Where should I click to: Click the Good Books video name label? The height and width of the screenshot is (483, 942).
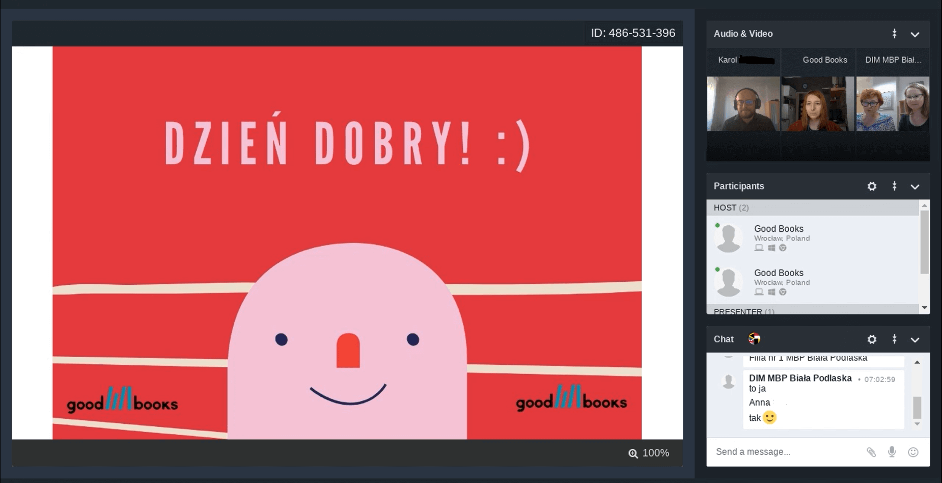point(825,60)
